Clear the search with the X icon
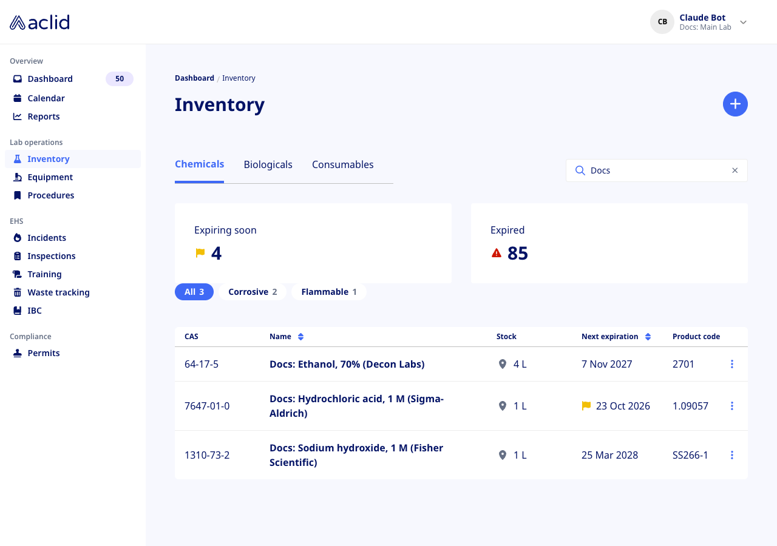This screenshot has height=546, width=777. pyautogui.click(x=735, y=170)
